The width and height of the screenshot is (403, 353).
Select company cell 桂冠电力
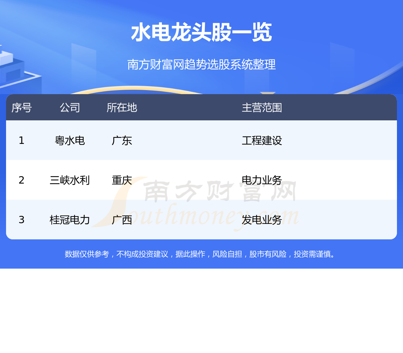coord(70,220)
